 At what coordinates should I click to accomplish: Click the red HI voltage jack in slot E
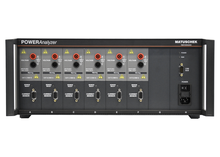(x=119, y=56)
